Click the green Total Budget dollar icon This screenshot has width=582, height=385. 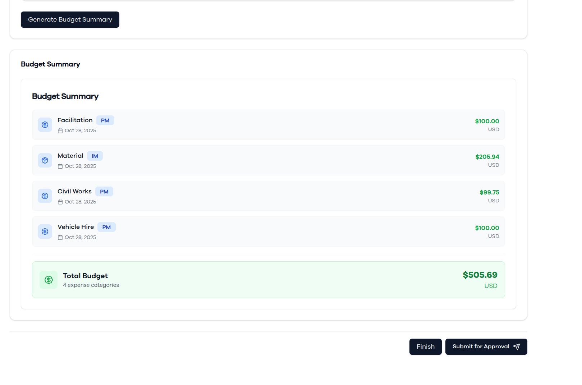coord(49,280)
